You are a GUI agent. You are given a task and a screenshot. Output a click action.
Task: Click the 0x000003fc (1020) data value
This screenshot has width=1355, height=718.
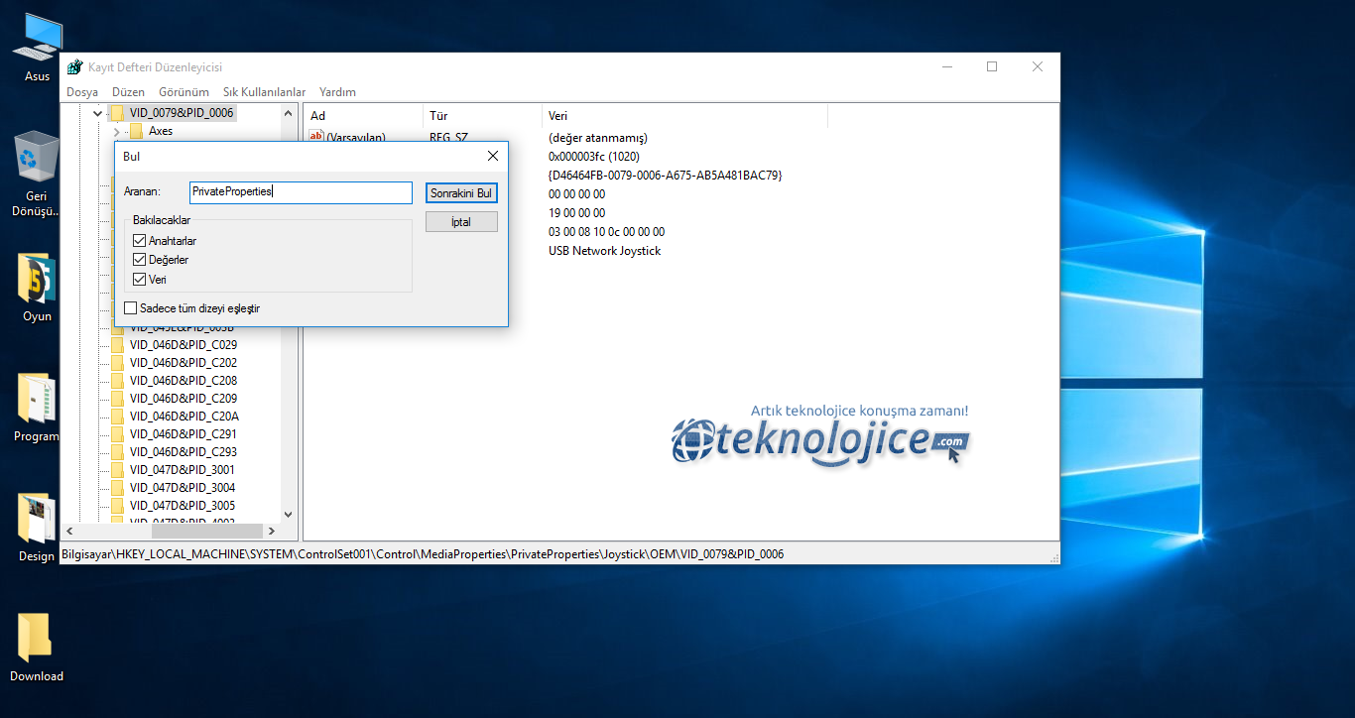pos(594,157)
